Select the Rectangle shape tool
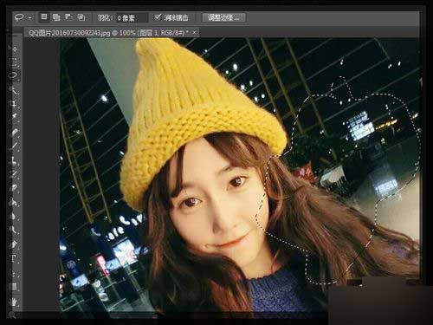The width and height of the screenshot is (433, 325). tap(14, 287)
